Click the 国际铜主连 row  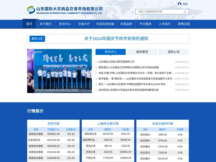108,134
